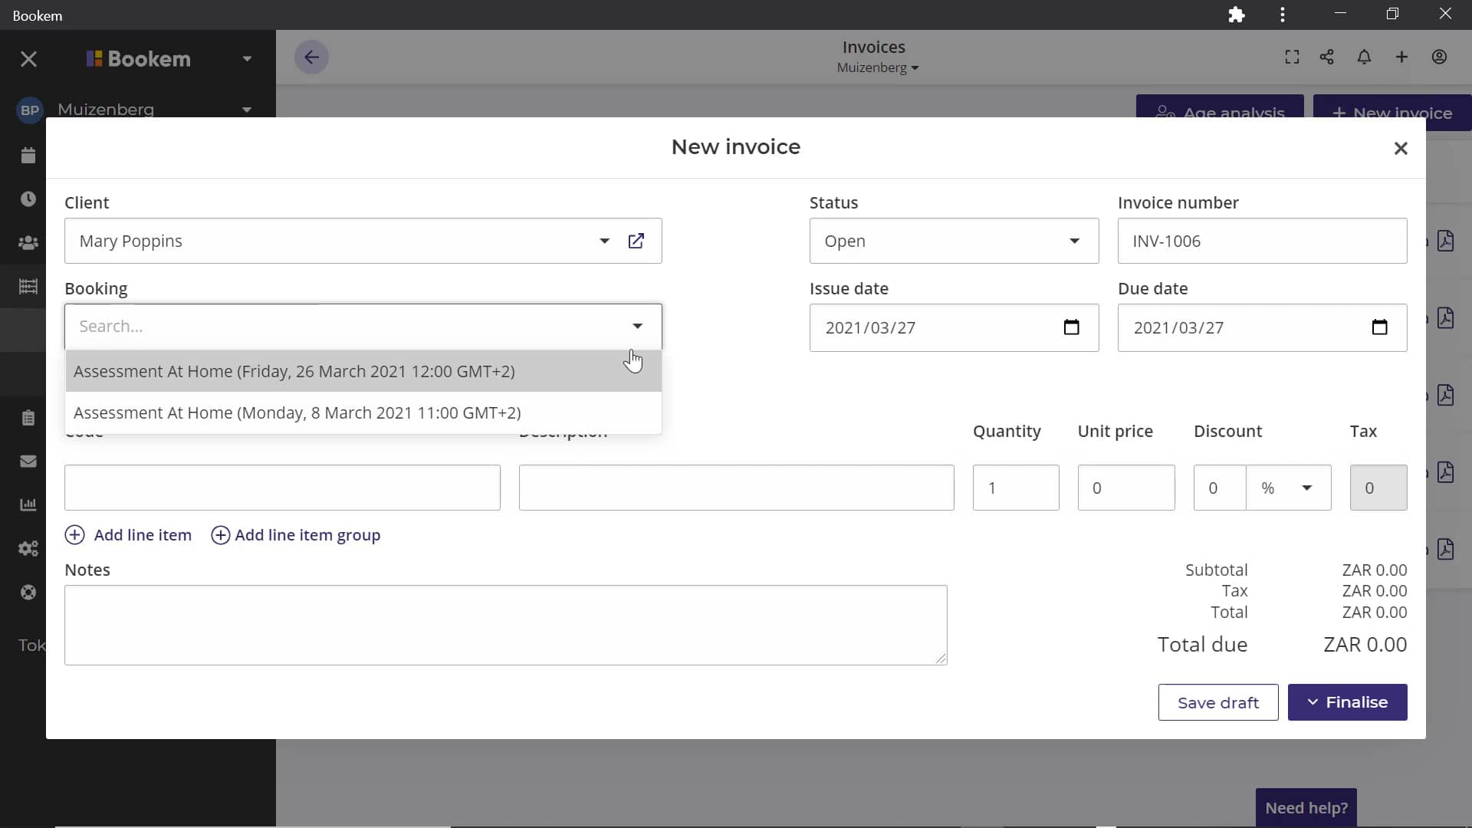This screenshot has height=828, width=1472.
Task: Click the share icon in the top bar
Action: (1327, 57)
